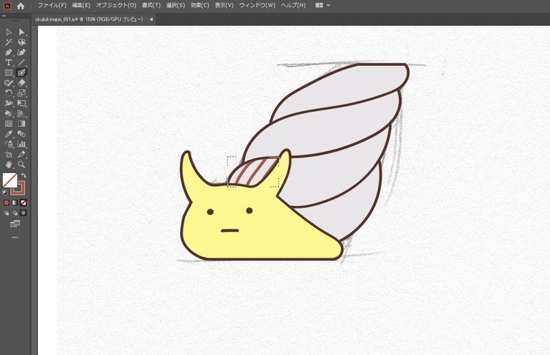Select the Perspective Grid tool
Image resolution: width=550 pixels, height=355 pixels.
[x=22, y=113]
